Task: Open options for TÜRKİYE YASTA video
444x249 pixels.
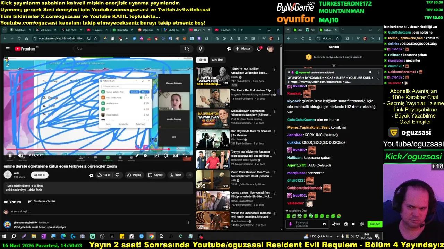Action: [275, 70]
